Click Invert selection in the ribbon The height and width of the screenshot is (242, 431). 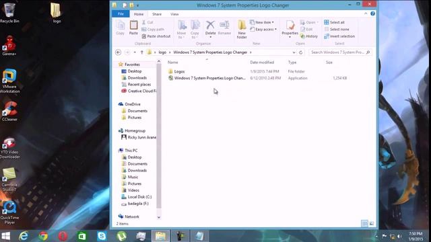tap(339, 36)
